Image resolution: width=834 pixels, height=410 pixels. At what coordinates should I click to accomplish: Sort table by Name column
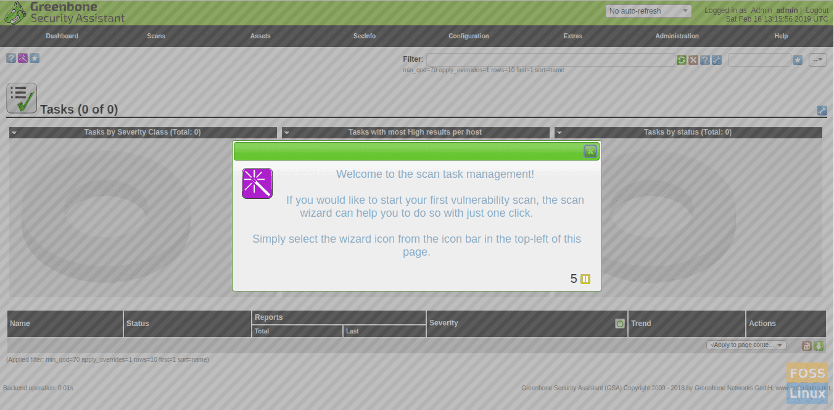(20, 324)
